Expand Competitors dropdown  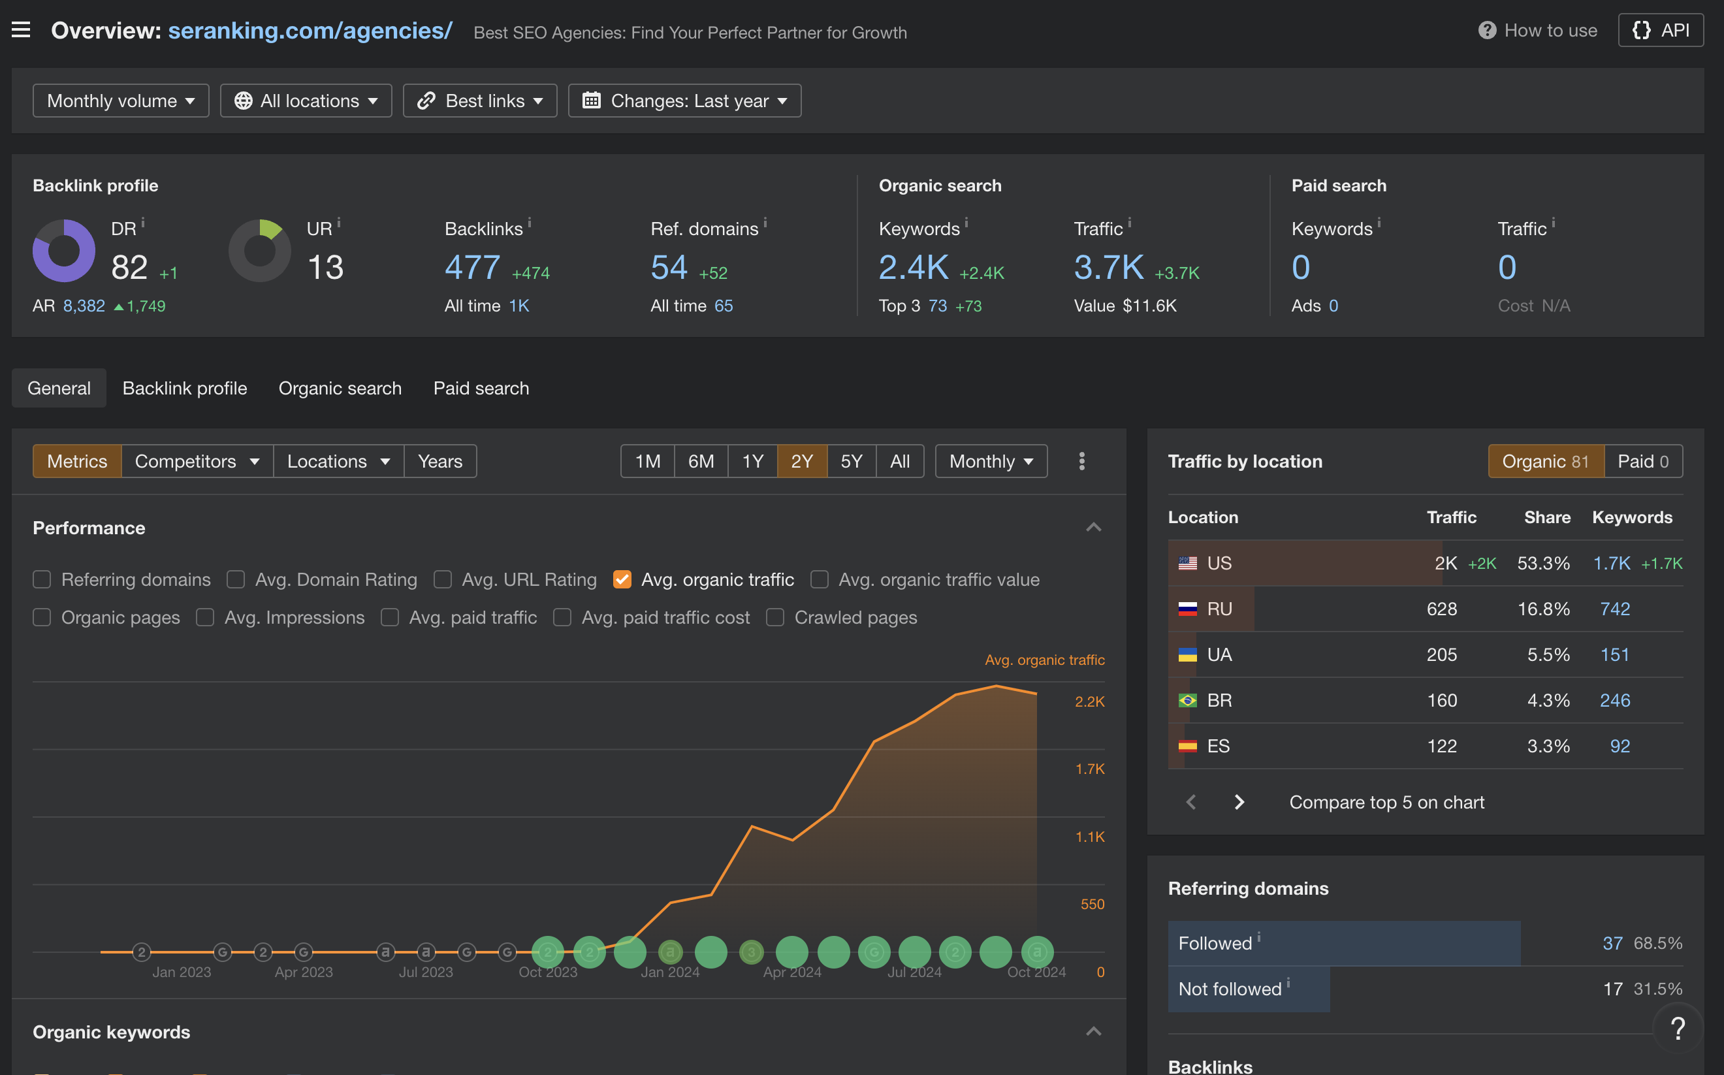197,462
